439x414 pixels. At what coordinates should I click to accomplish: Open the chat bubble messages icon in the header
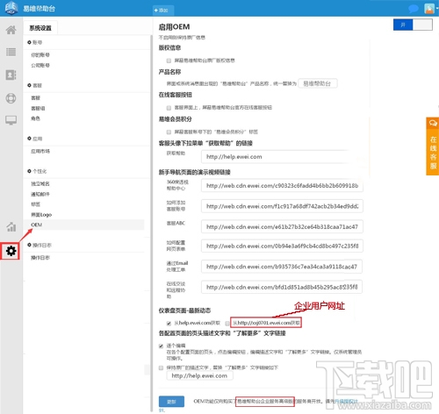click(x=414, y=8)
